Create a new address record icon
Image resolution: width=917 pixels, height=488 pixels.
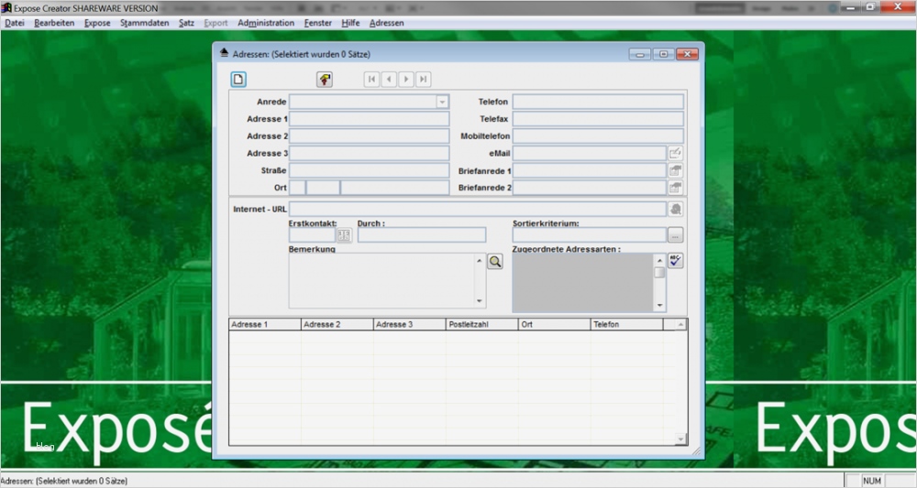coord(238,80)
